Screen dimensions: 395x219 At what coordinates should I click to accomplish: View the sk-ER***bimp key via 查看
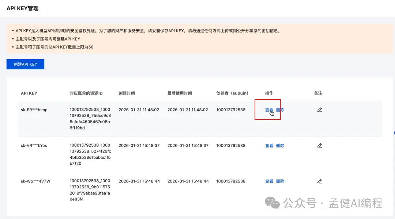(x=269, y=110)
